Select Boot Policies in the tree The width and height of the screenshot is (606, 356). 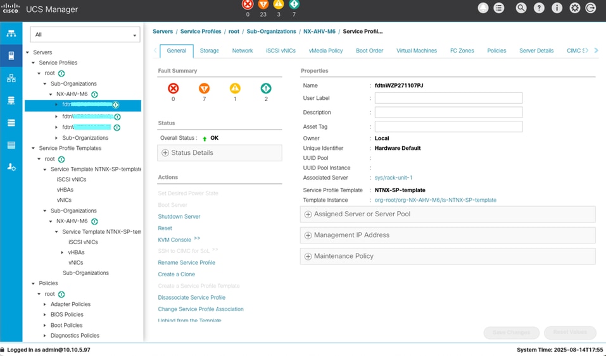(x=66, y=325)
